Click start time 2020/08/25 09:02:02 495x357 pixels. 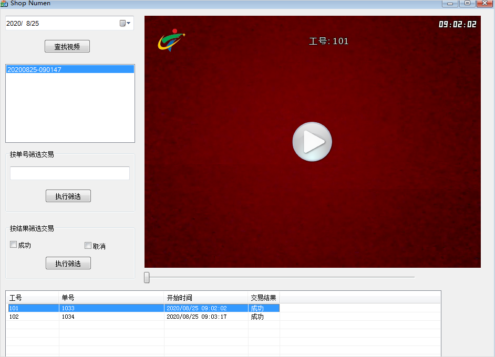click(x=206, y=308)
